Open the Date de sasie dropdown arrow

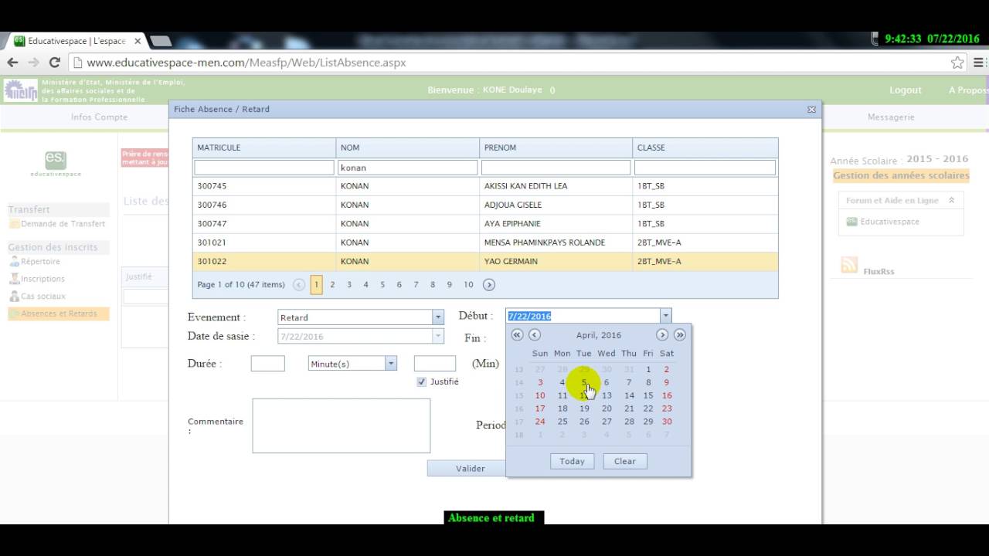point(438,337)
